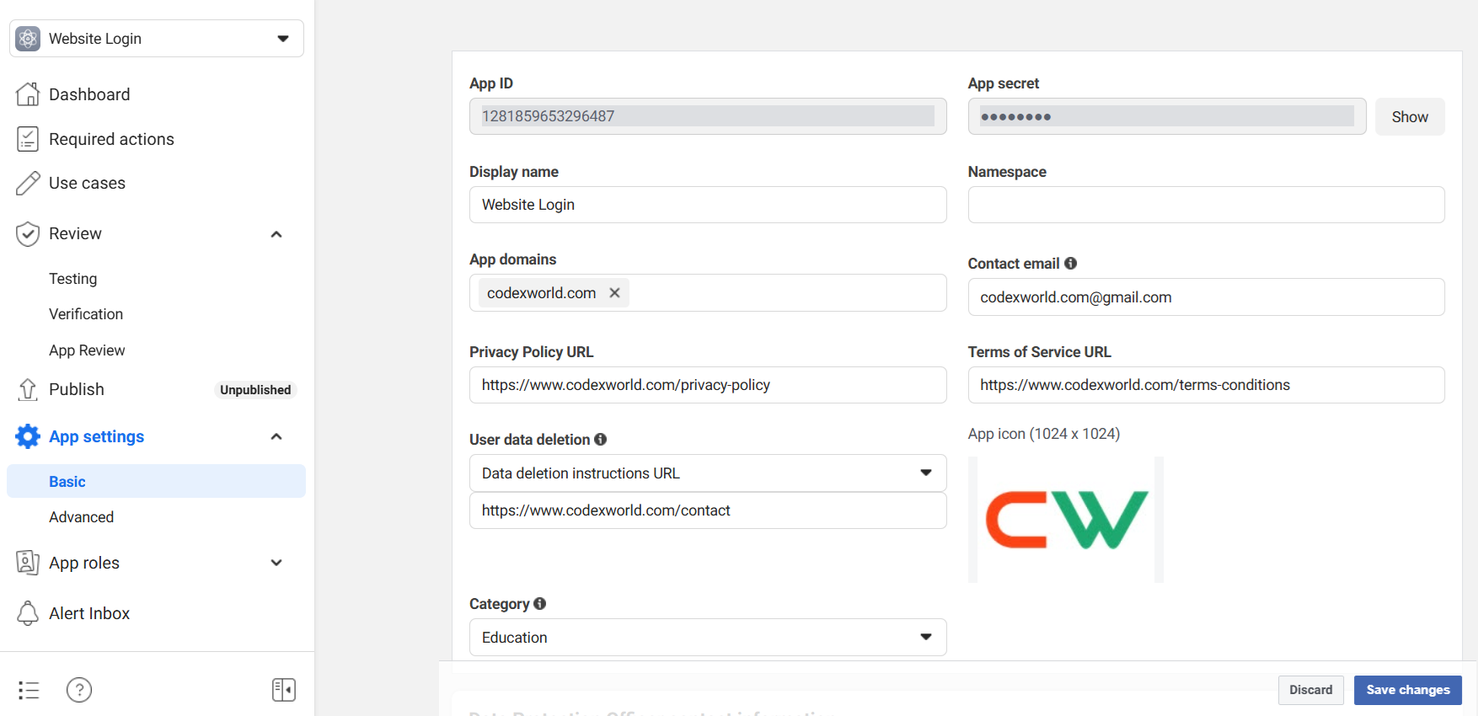Open the Data deletion instructions URL dropdown
Image resolution: width=1478 pixels, height=716 pixels.
708,473
